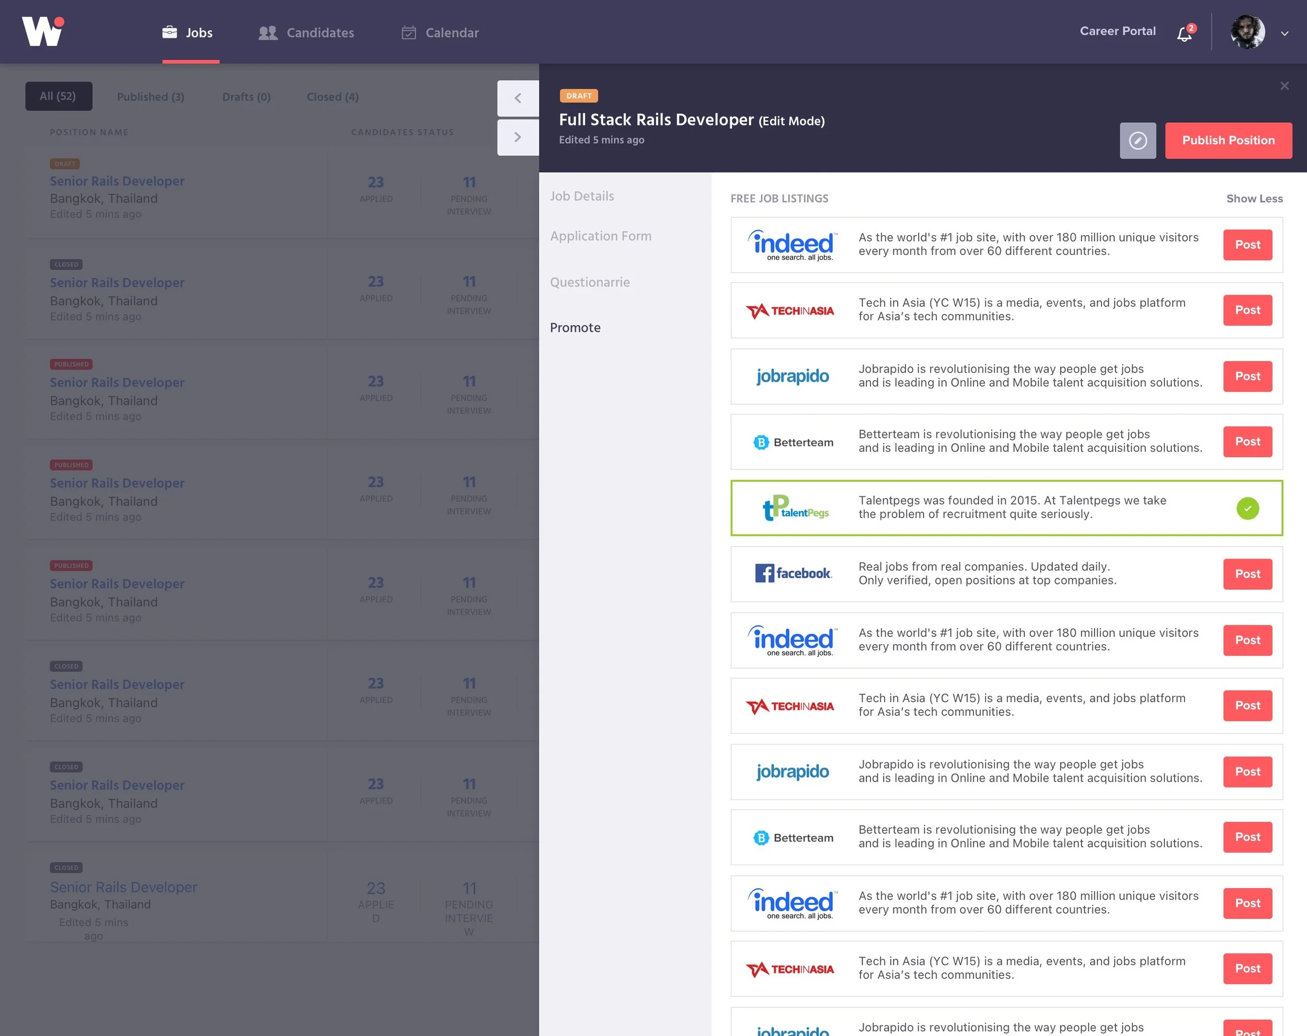Click the user profile avatar
The width and height of the screenshot is (1307, 1036).
[1247, 32]
